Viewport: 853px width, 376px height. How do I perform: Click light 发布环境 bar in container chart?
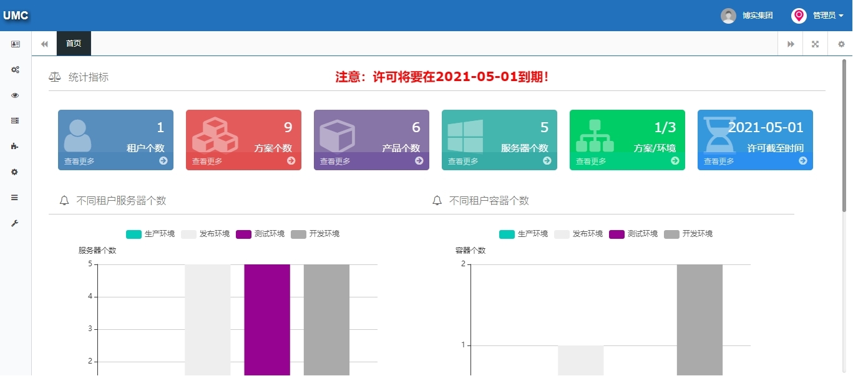581,360
